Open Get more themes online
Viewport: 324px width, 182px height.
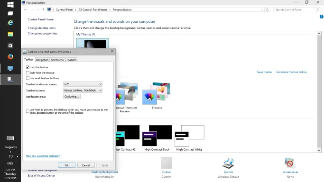click(x=291, y=72)
